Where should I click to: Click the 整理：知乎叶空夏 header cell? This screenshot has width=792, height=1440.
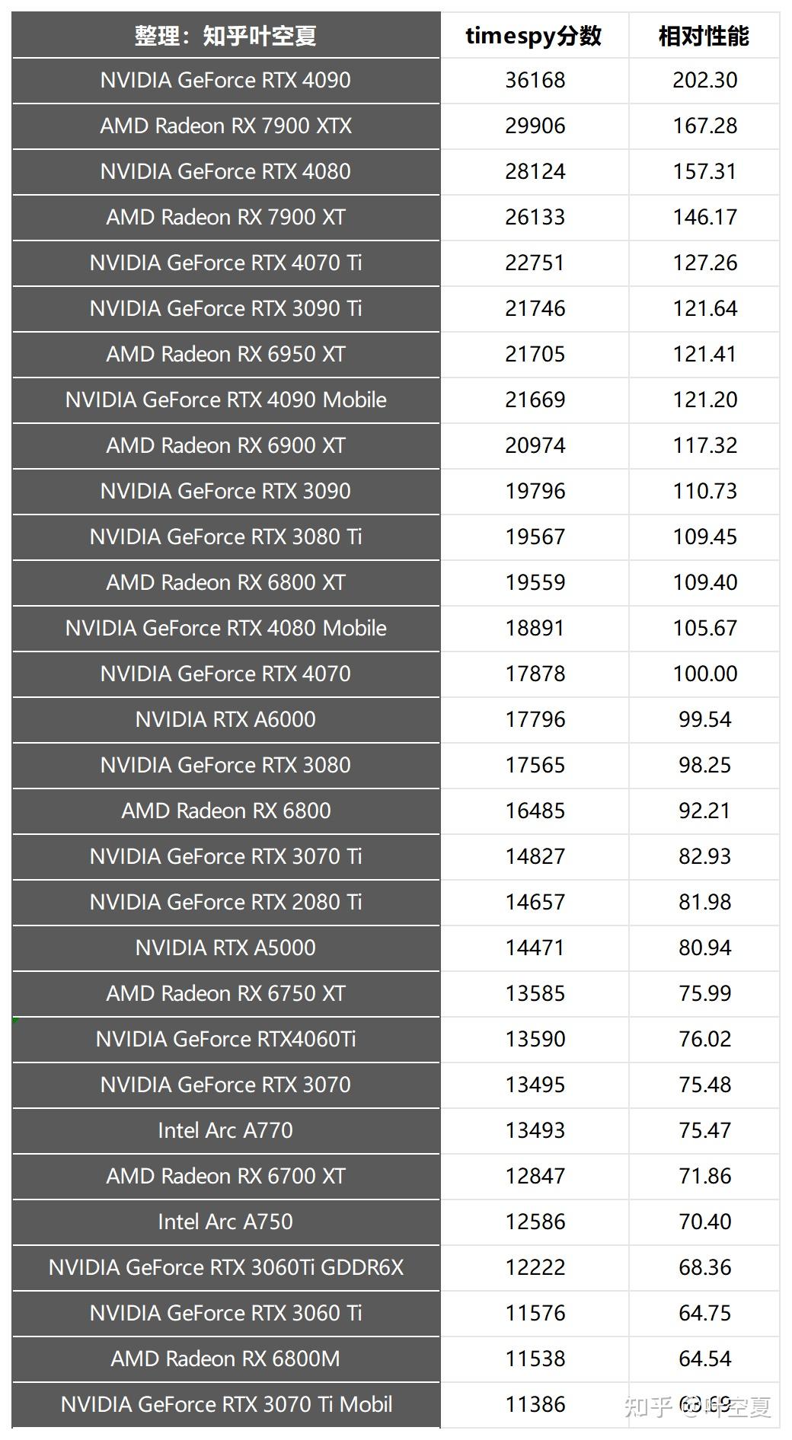[225, 35]
